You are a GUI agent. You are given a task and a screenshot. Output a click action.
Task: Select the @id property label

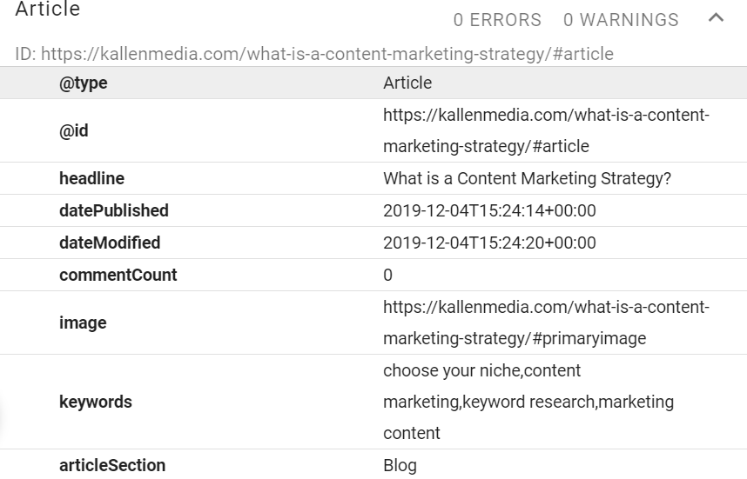click(74, 131)
